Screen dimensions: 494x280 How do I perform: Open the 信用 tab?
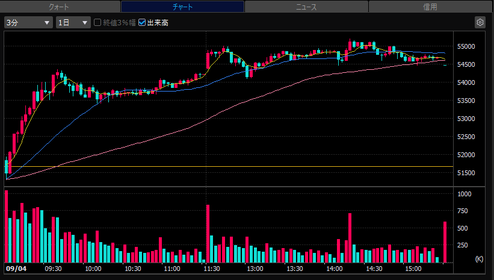click(430, 6)
